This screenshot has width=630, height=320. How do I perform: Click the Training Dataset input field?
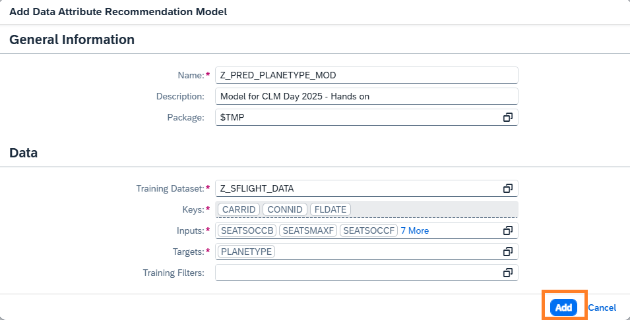point(356,188)
